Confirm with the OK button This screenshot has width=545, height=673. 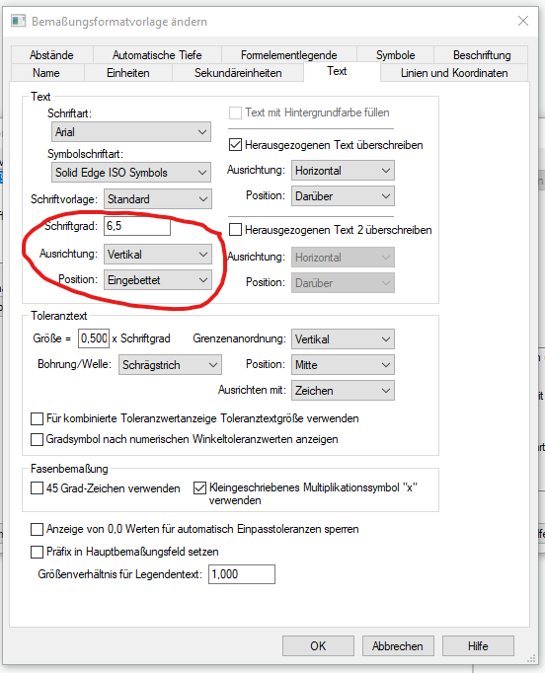tap(318, 646)
